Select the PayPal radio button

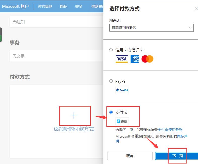pos(111,81)
